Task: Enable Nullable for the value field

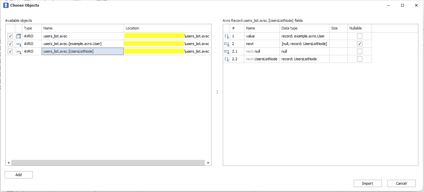Action: point(359,36)
